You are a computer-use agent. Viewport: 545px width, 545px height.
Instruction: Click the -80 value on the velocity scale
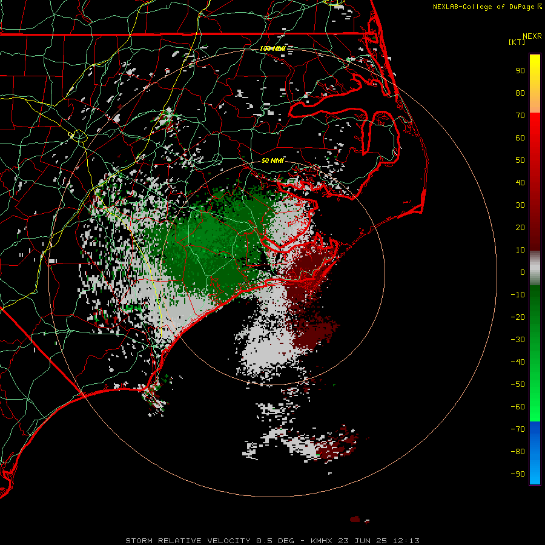click(518, 452)
